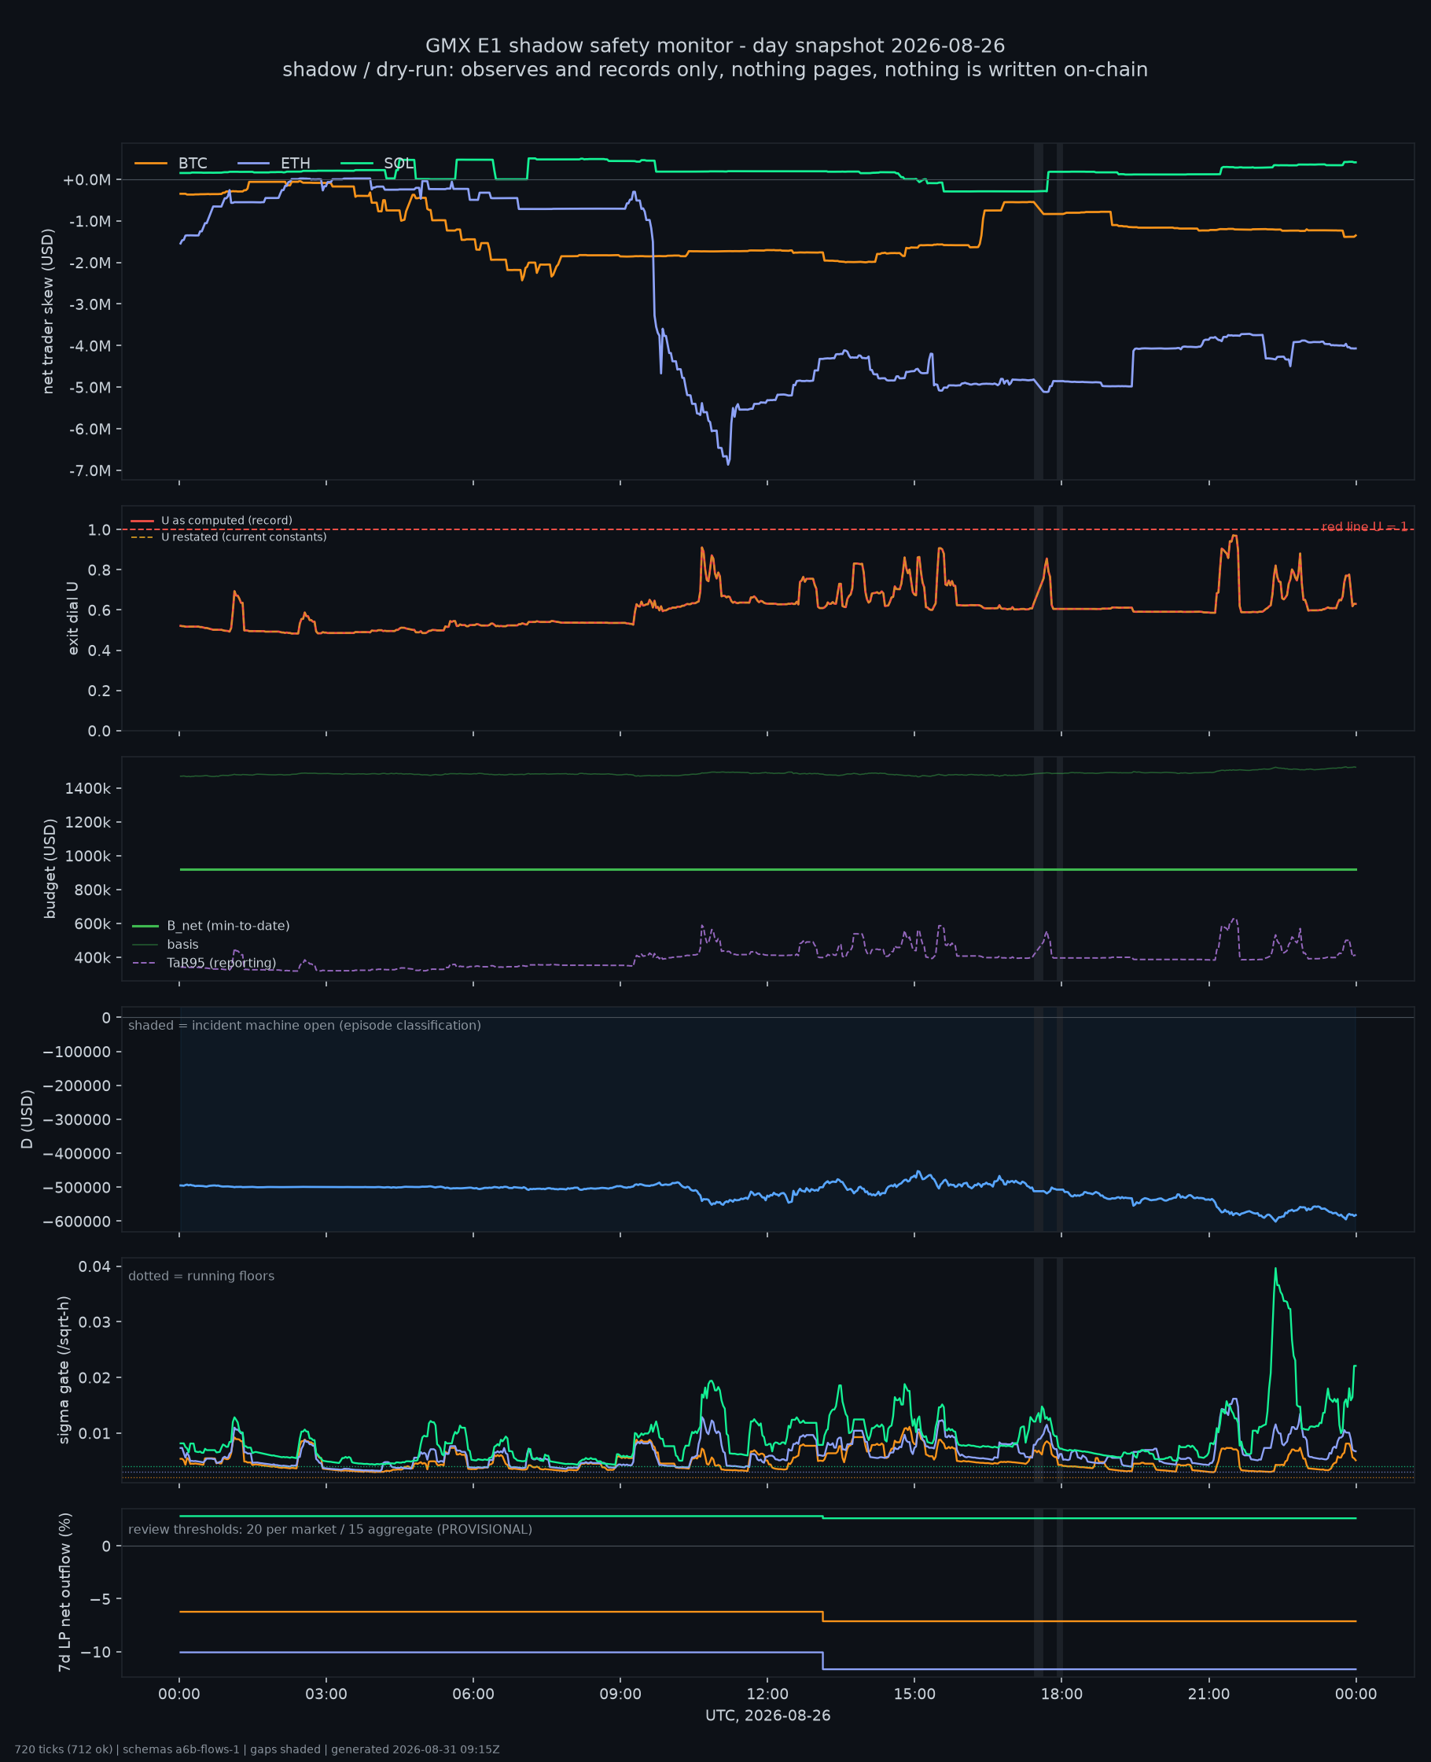Click the 03:00 x-axis tick label

(x=326, y=1694)
